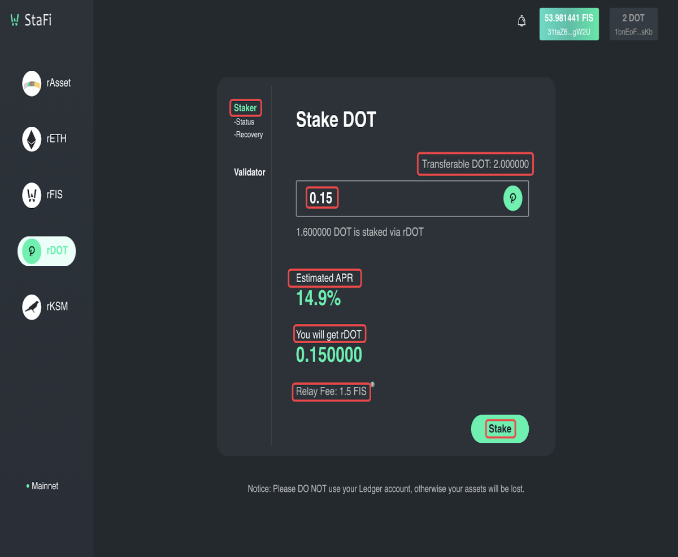Open the 2 DOT account button

633,24
